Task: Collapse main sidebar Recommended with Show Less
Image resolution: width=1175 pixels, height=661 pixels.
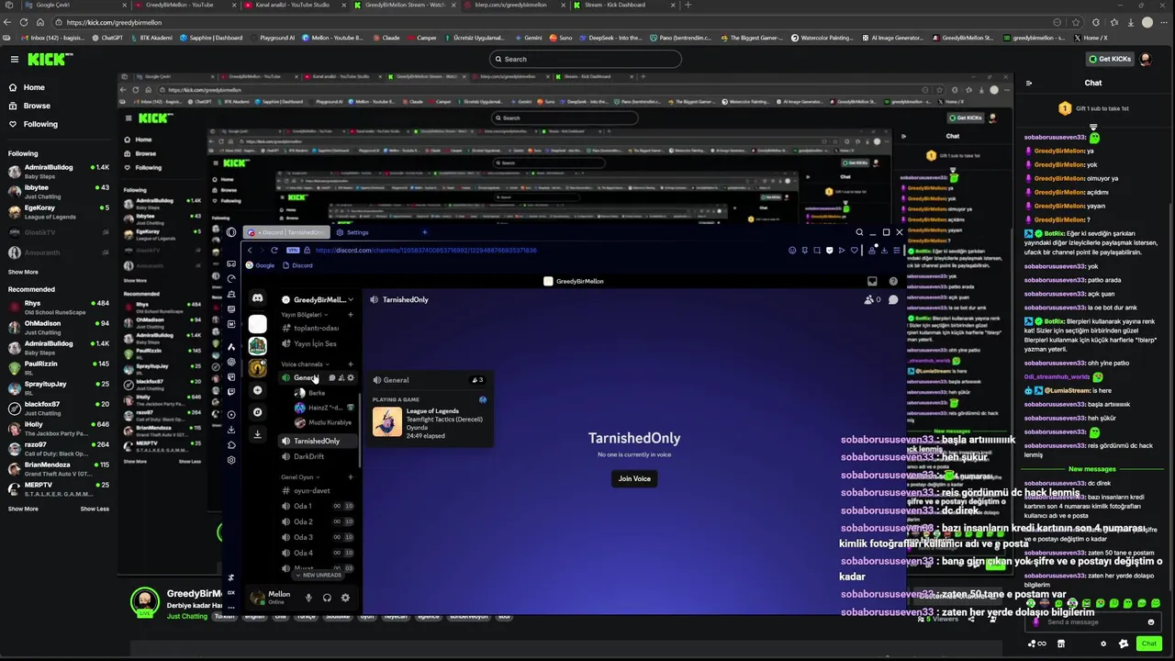Action: tap(95, 509)
